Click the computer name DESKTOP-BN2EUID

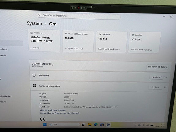tap(41, 64)
